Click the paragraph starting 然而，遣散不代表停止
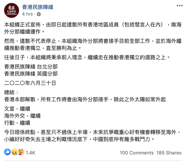 click(x=93, y=45)
